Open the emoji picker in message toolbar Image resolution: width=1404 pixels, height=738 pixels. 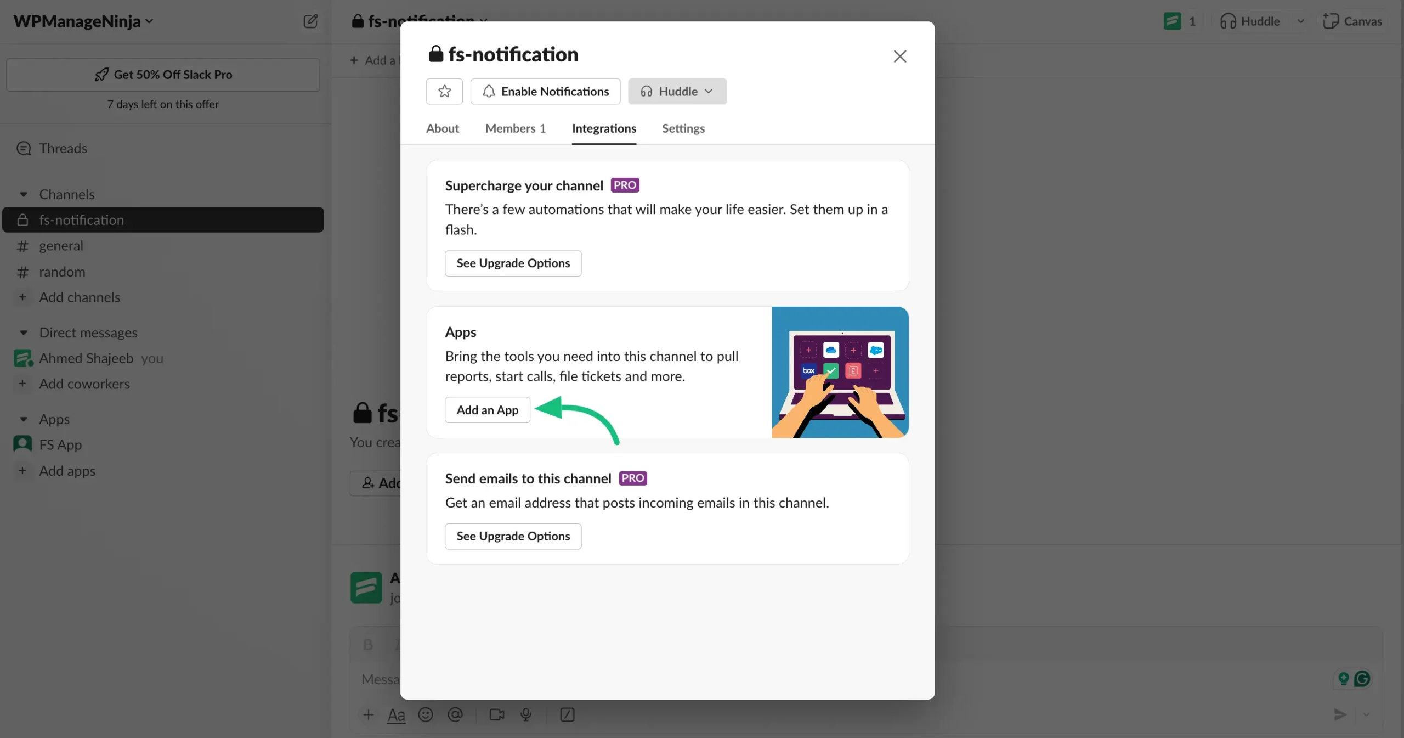426,714
